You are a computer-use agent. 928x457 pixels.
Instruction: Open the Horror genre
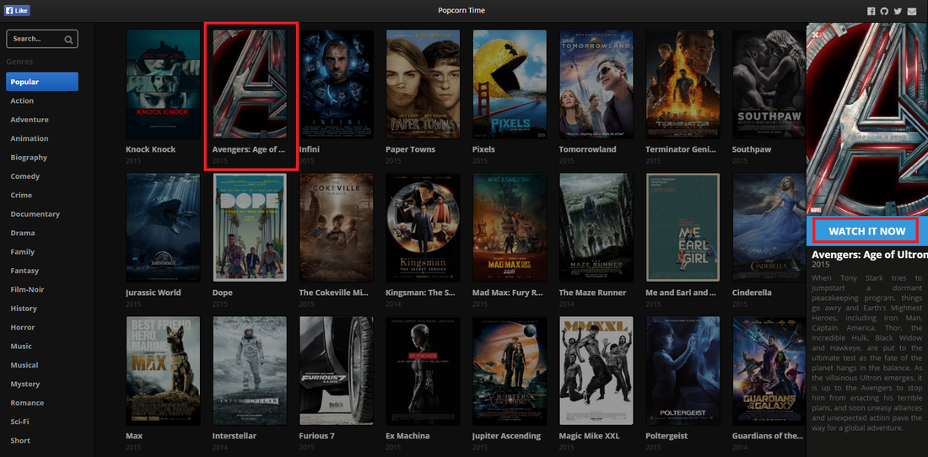(x=23, y=327)
